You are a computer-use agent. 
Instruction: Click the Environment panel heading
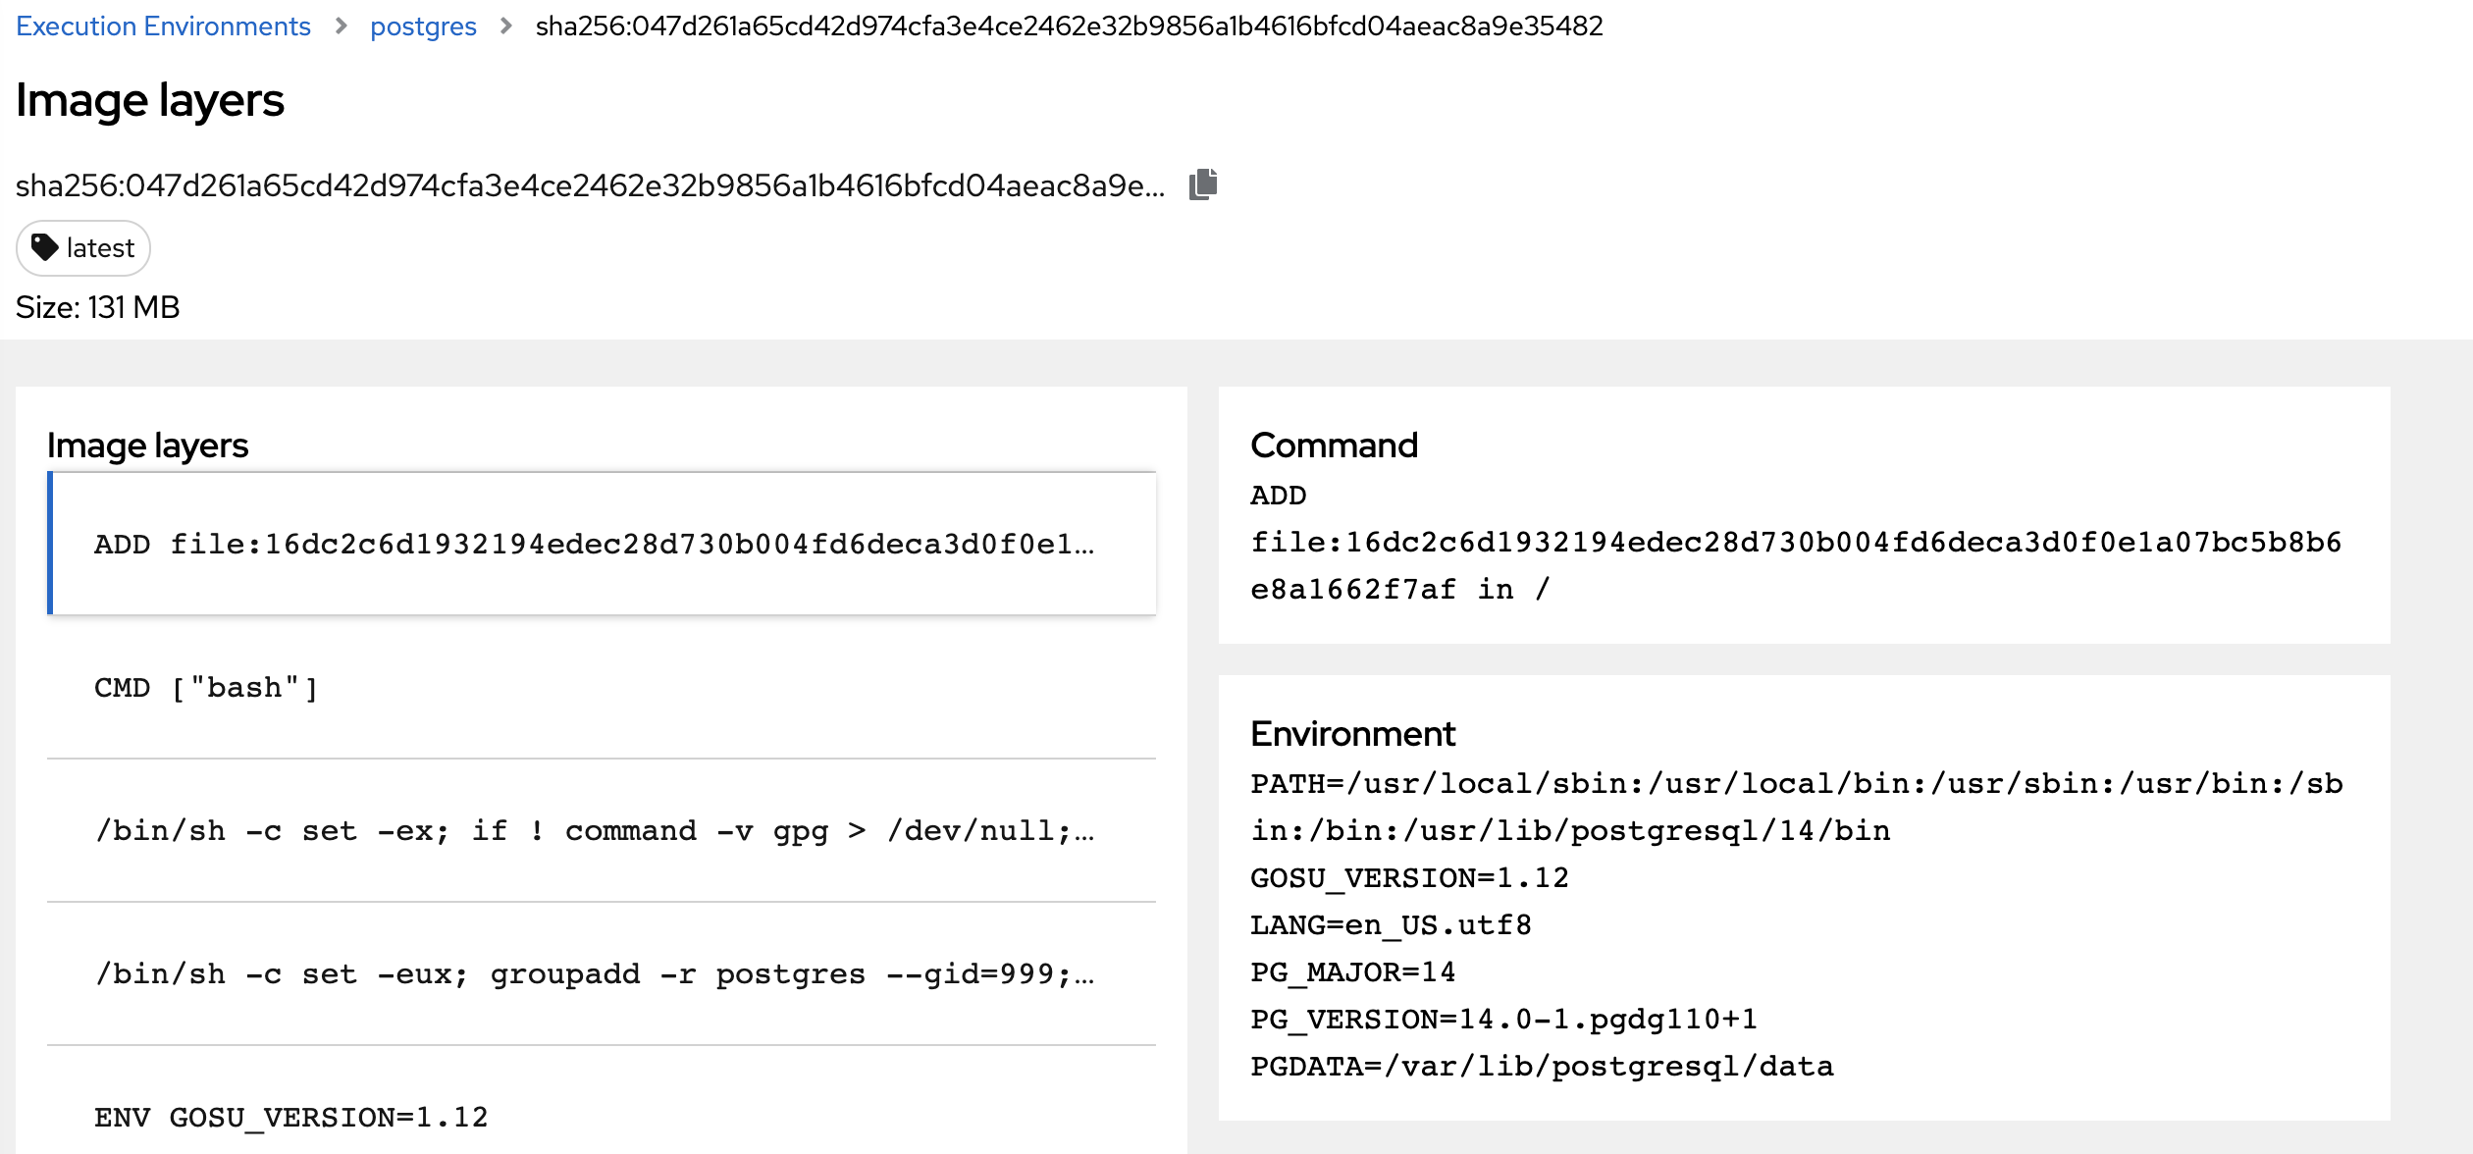click(1352, 734)
